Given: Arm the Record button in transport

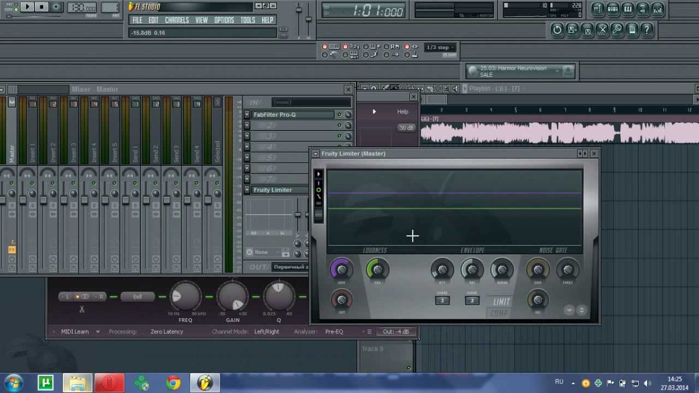Looking at the screenshot, I should (56, 7).
